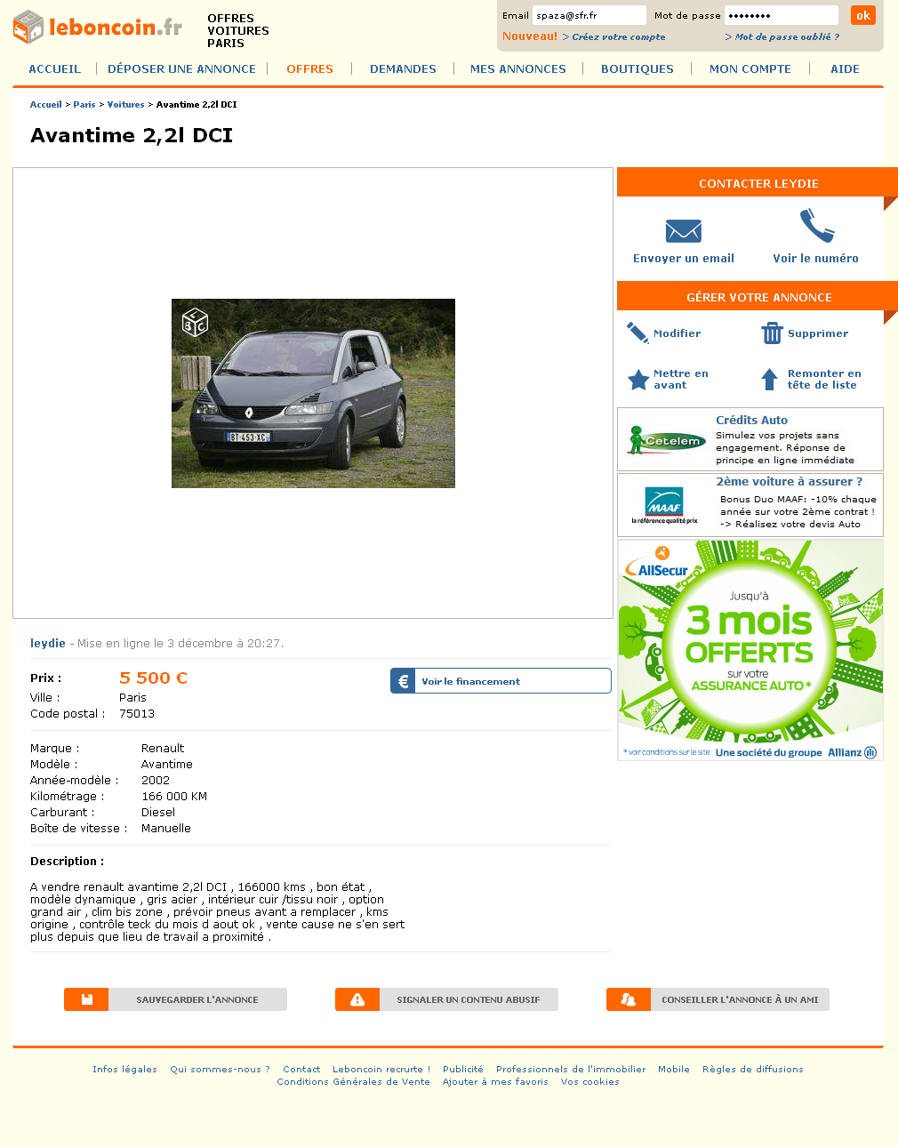Go to DÉPOSER UNE ANNONCE
The height and width of the screenshot is (1147, 898).
point(181,68)
